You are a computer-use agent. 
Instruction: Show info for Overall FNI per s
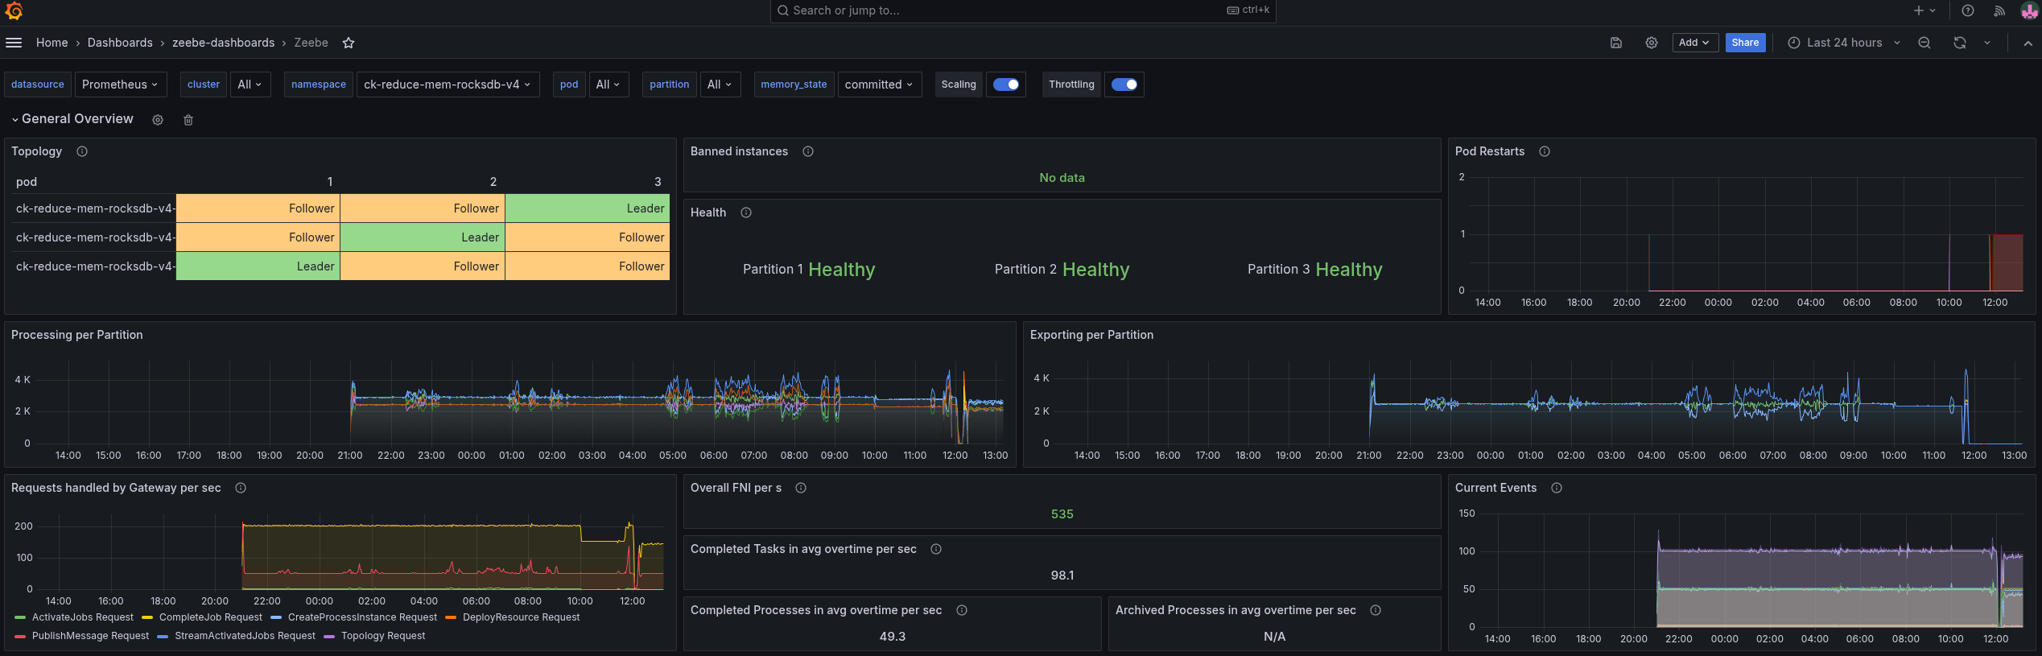801,488
